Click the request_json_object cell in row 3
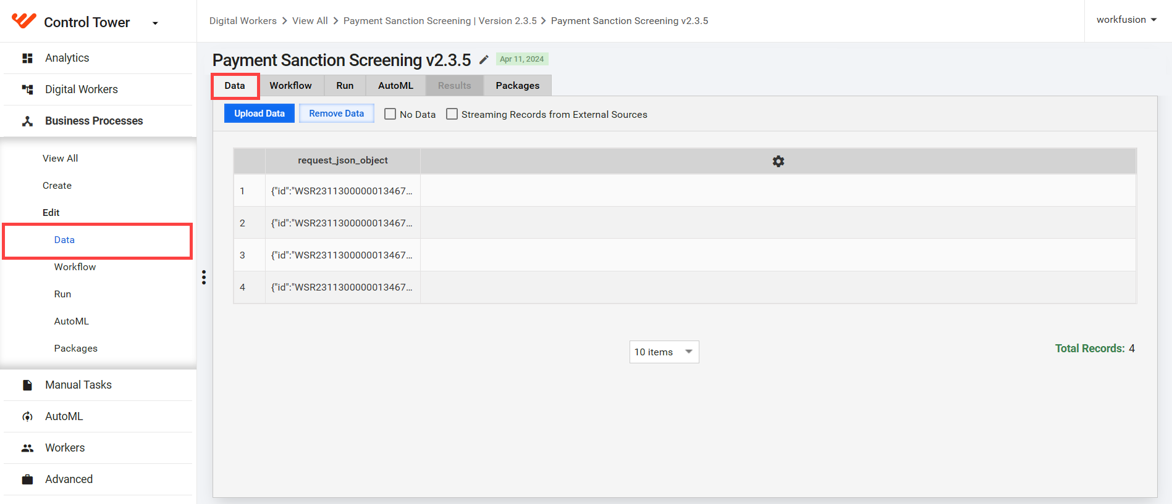 (x=343, y=255)
